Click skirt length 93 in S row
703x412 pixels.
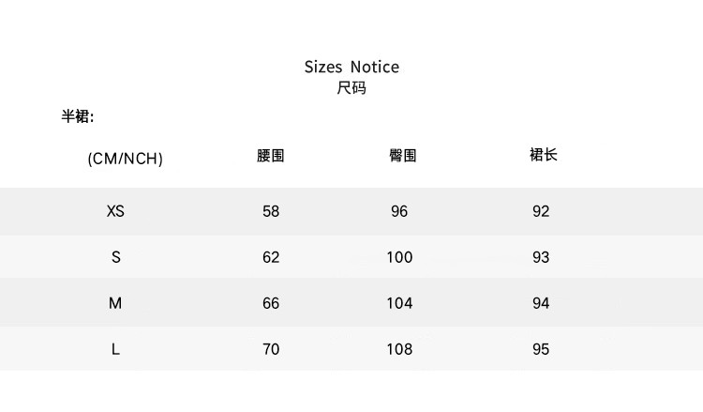pos(541,257)
